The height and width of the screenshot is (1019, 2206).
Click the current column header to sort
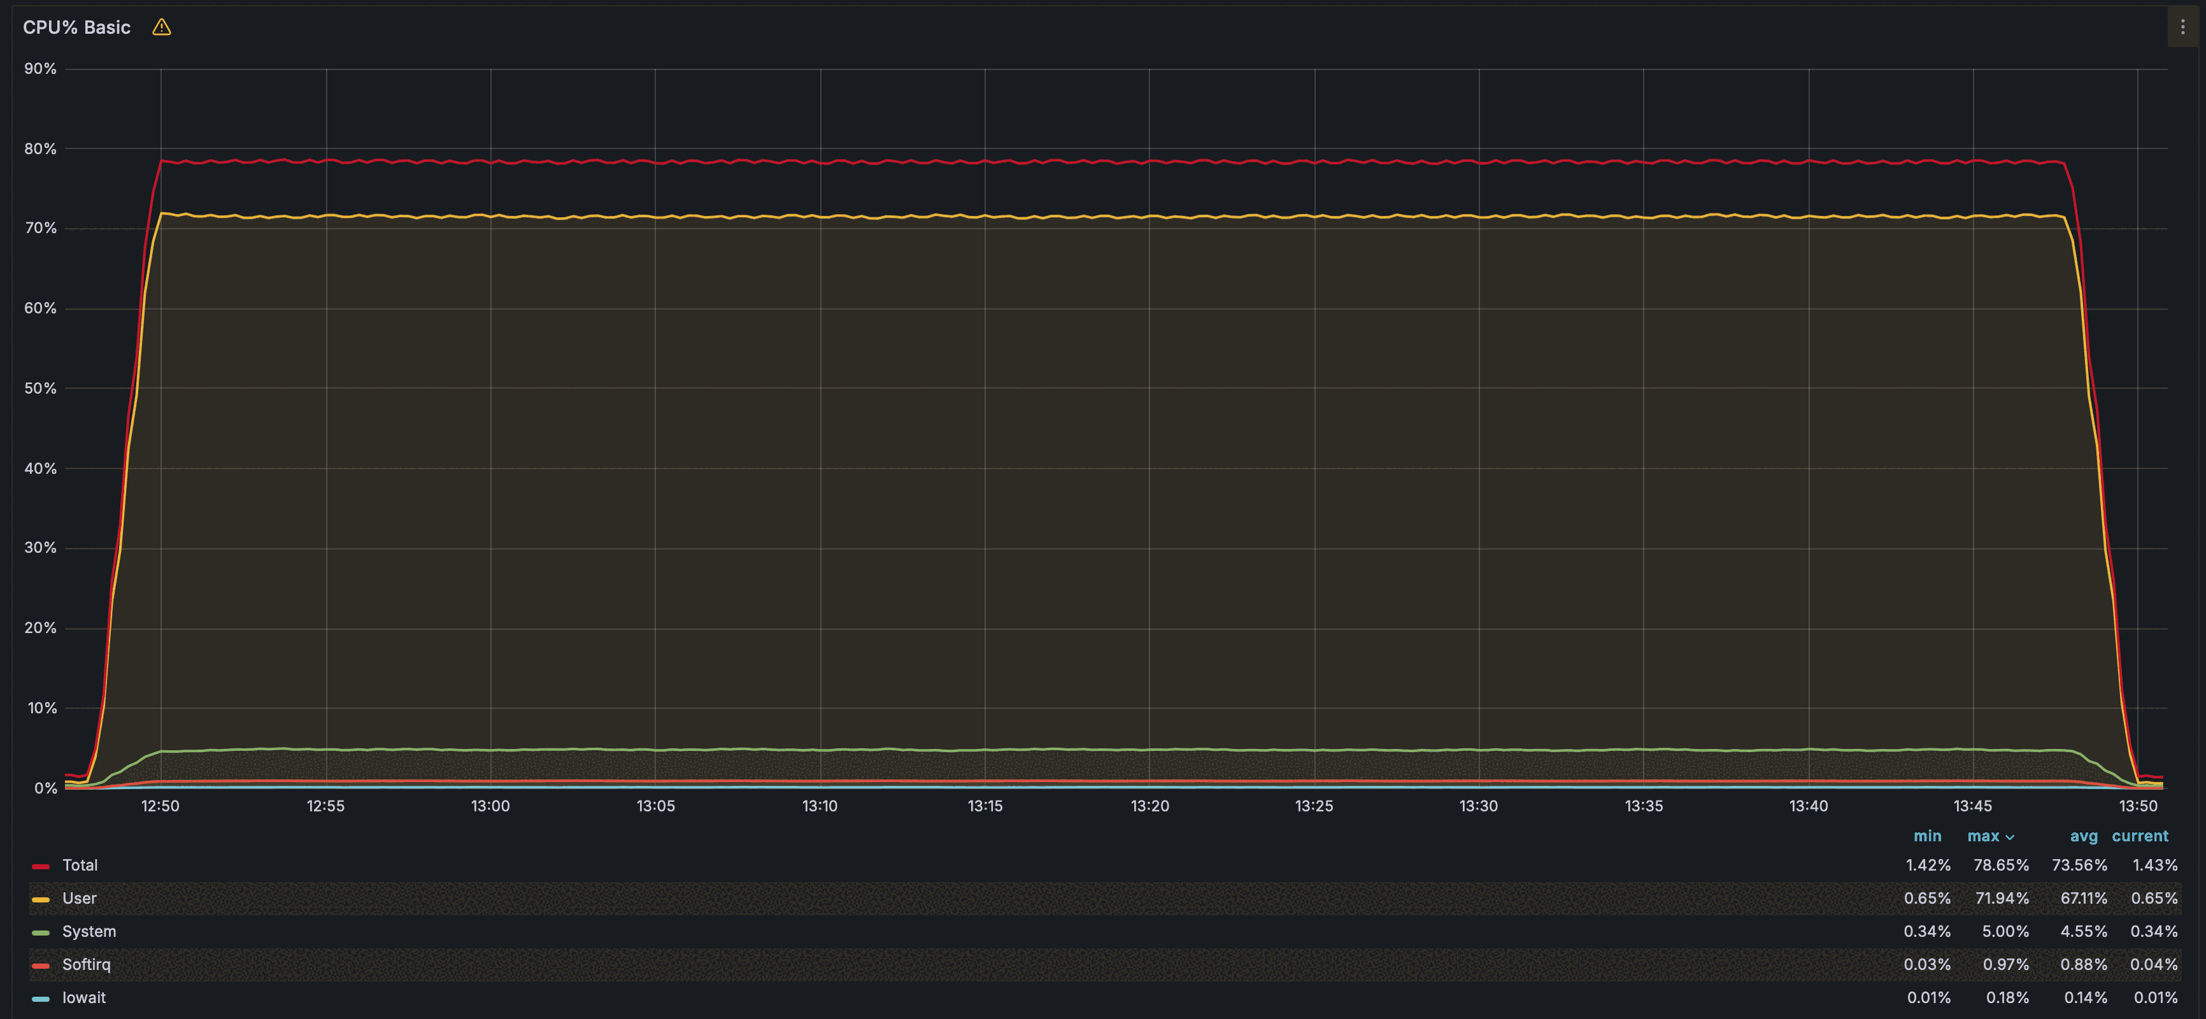pyautogui.click(x=2140, y=836)
